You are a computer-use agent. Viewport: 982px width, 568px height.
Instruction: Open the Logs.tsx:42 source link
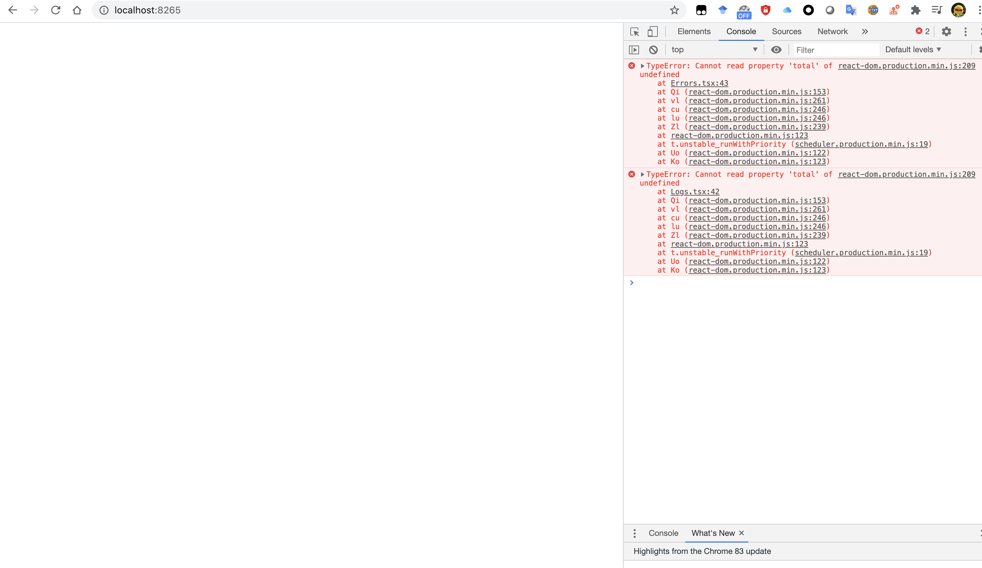(694, 192)
